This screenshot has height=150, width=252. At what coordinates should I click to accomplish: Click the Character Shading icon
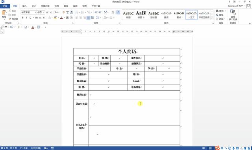[67, 18]
